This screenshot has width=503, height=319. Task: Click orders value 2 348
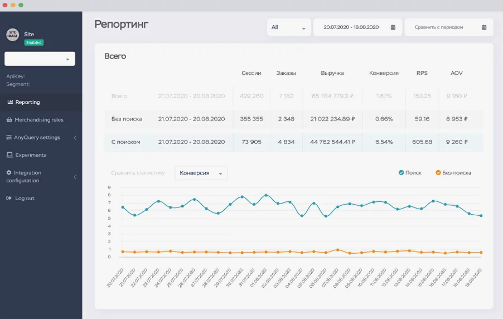286,119
